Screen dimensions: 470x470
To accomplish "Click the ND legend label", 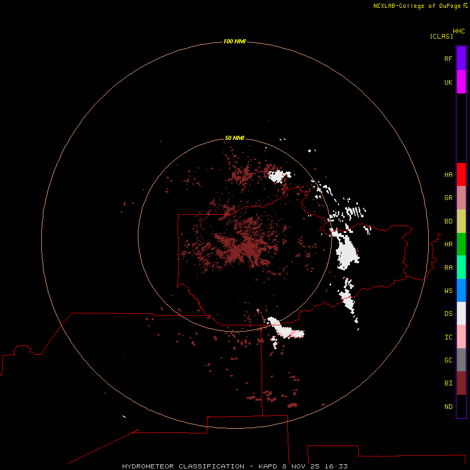I will pos(448,407).
